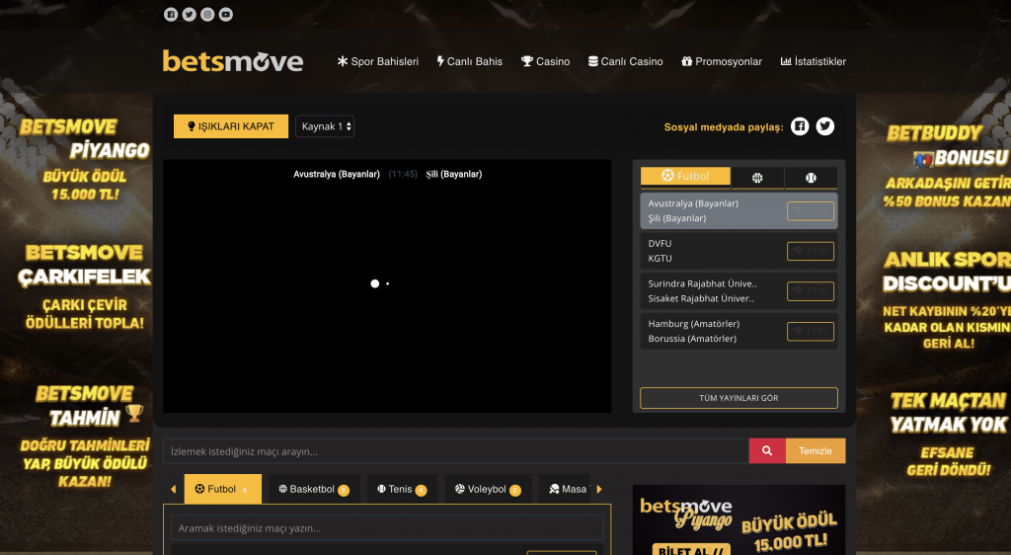
Task: Share on Facebook via 'Sosyal medyada paylaş'
Action: pyautogui.click(x=800, y=126)
